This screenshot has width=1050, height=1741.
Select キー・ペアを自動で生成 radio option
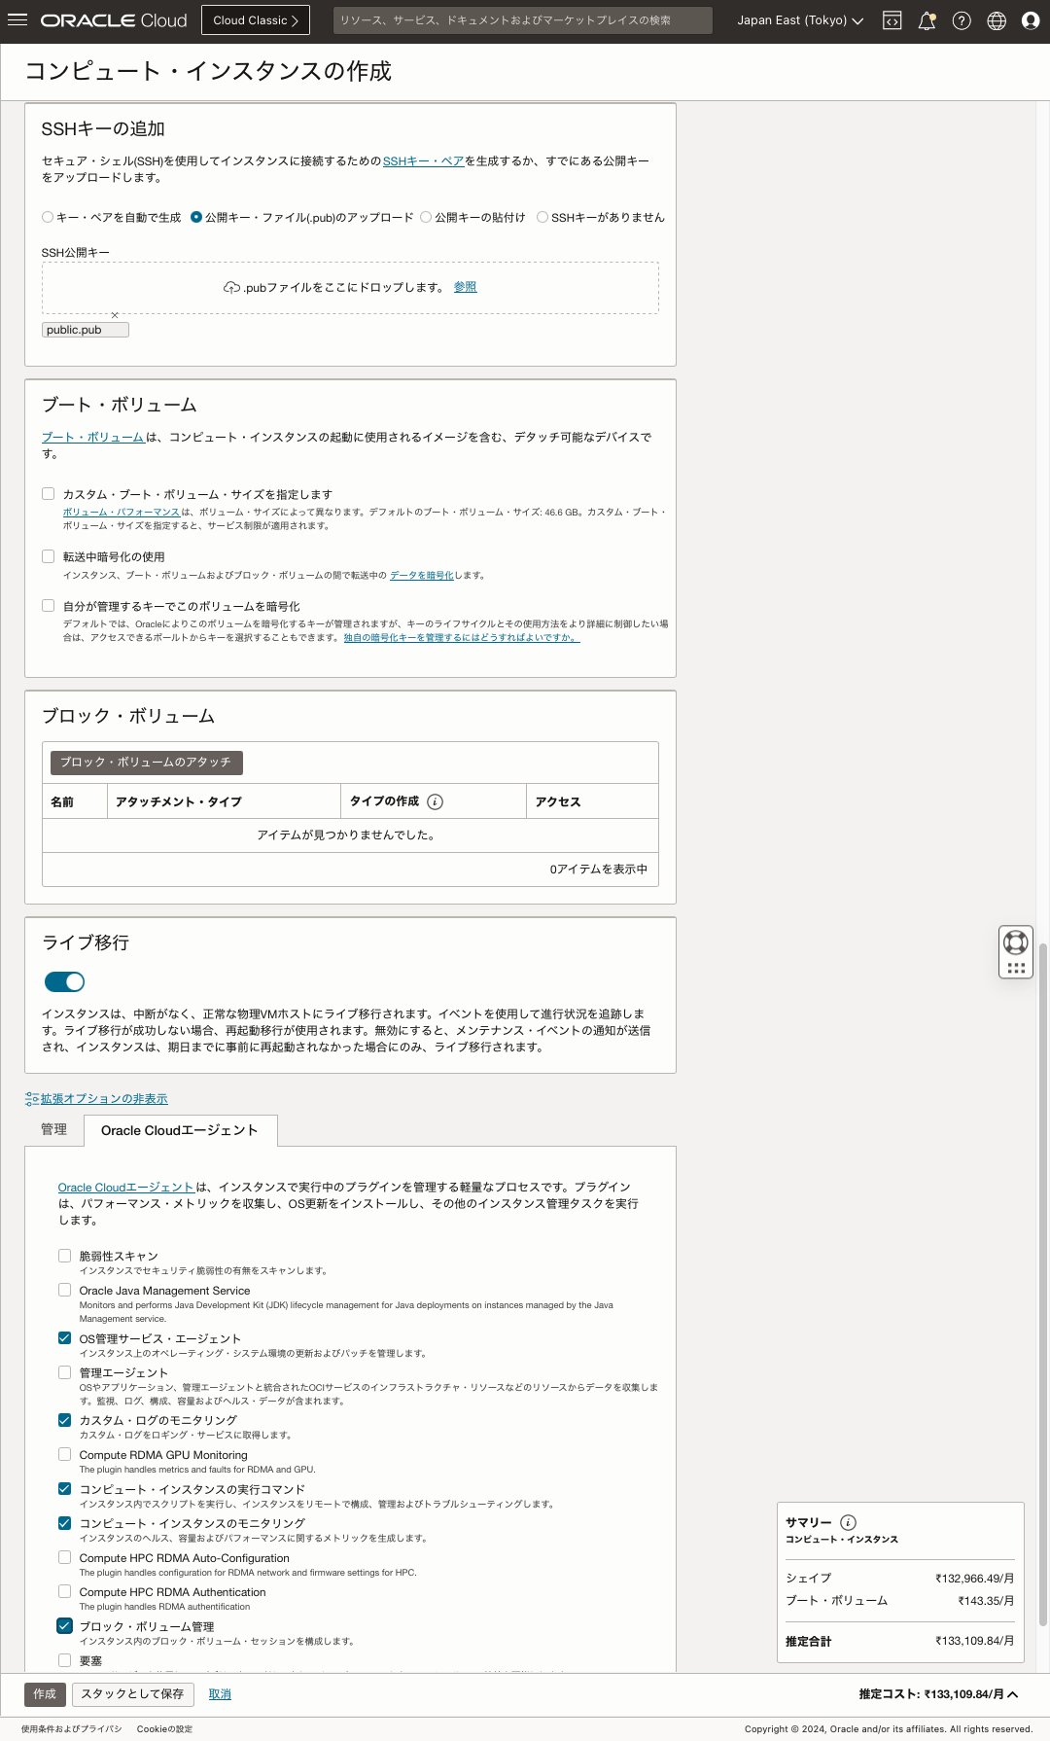[48, 217]
